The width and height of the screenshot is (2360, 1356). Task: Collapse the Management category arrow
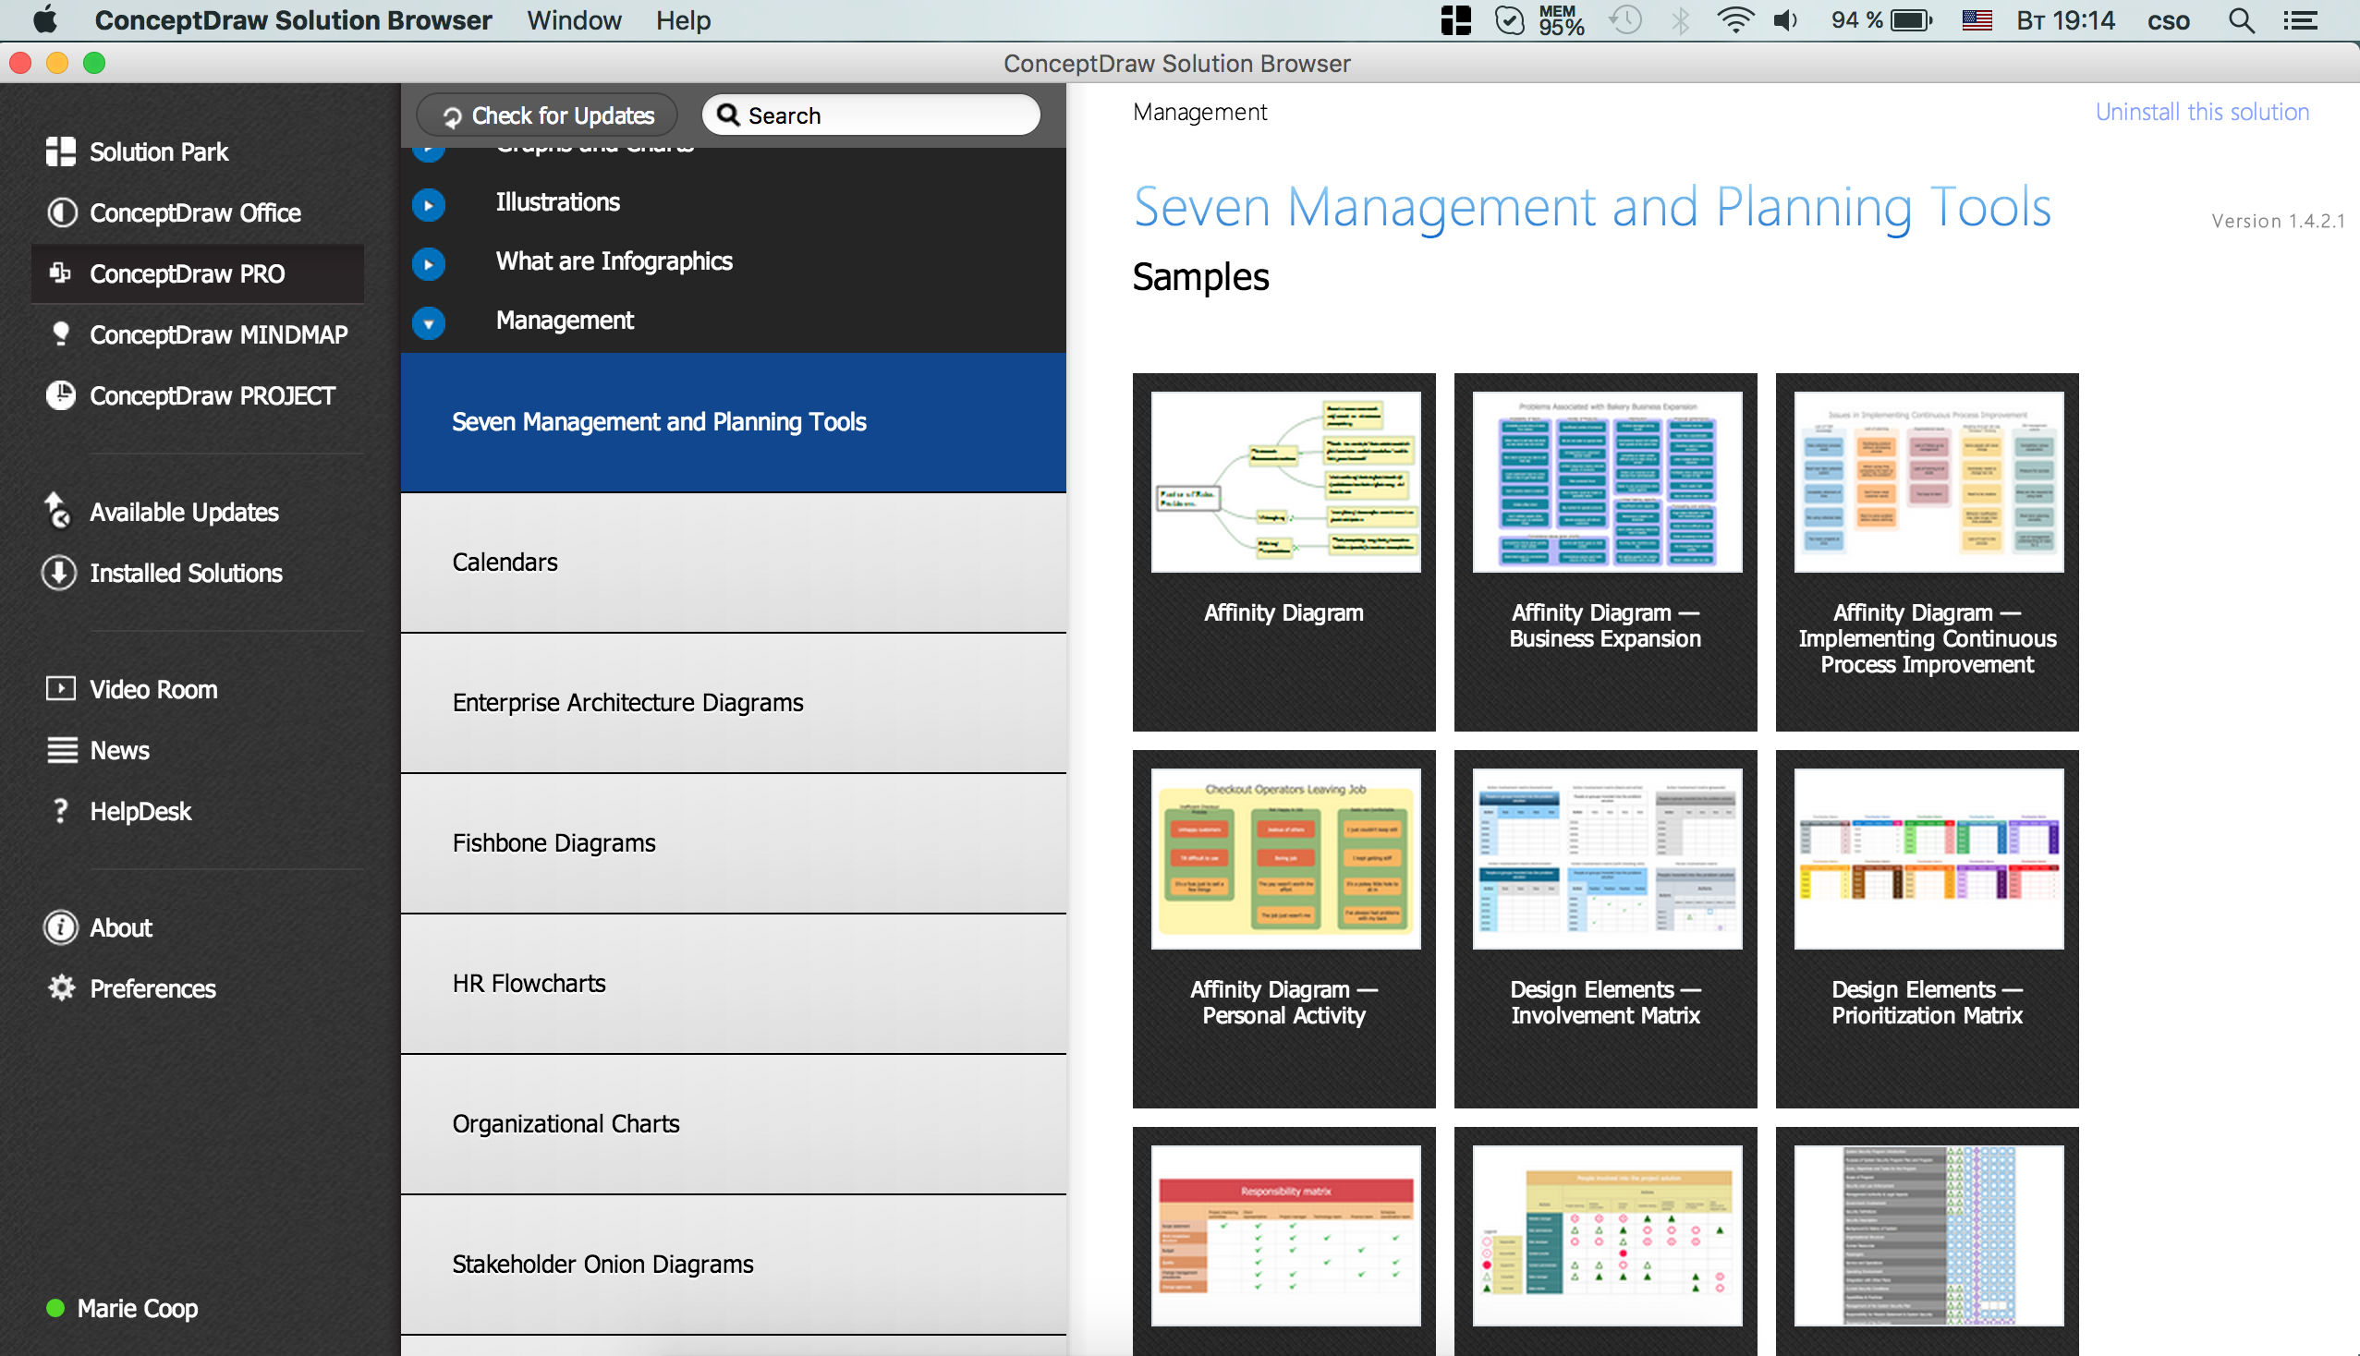click(x=428, y=322)
